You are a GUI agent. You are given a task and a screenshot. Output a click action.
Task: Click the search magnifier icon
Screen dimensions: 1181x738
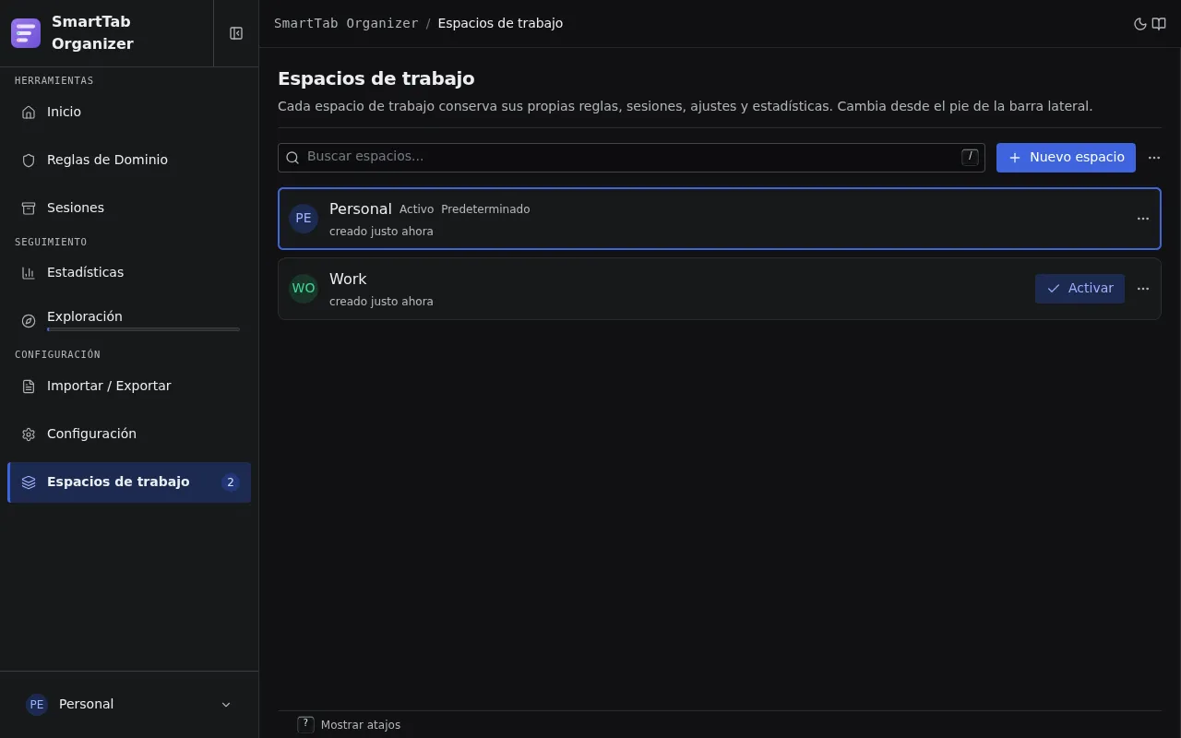coord(292,158)
